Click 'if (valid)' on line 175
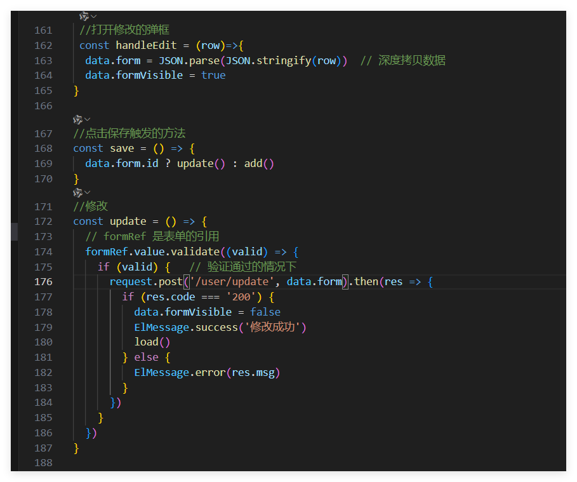The width and height of the screenshot is (577, 482). [128, 267]
